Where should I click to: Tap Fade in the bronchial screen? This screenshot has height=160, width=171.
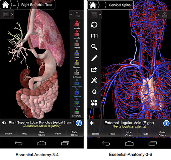(58, 134)
